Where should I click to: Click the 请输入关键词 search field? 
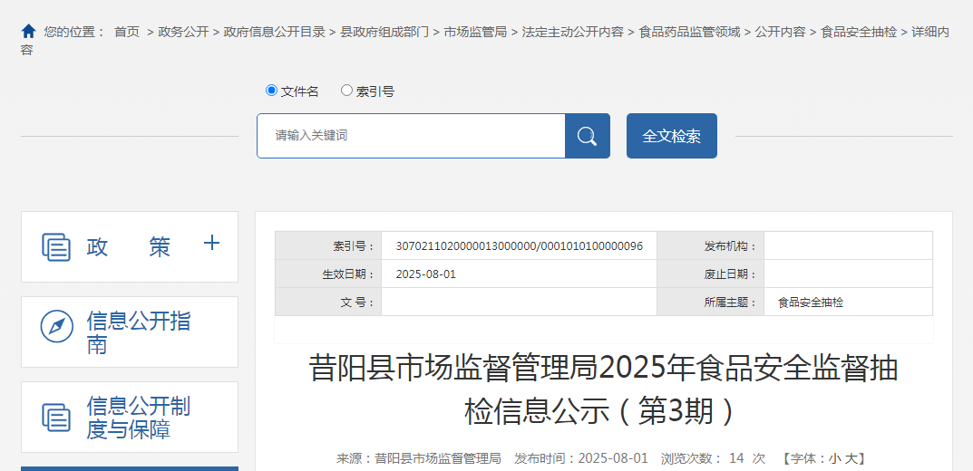tap(411, 136)
